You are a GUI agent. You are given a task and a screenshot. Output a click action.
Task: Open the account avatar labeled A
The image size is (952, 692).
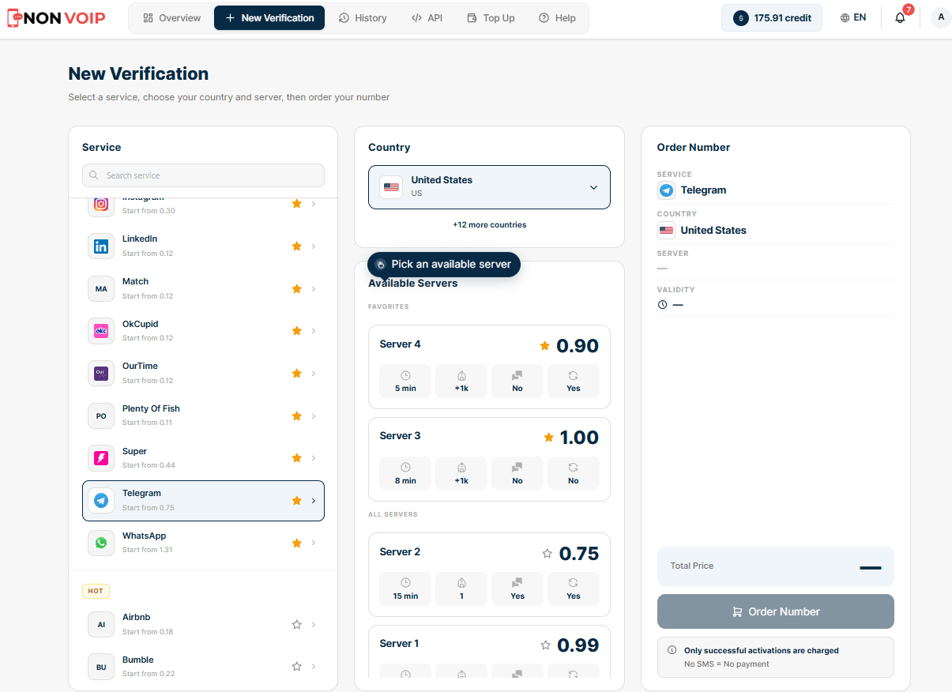click(x=941, y=17)
